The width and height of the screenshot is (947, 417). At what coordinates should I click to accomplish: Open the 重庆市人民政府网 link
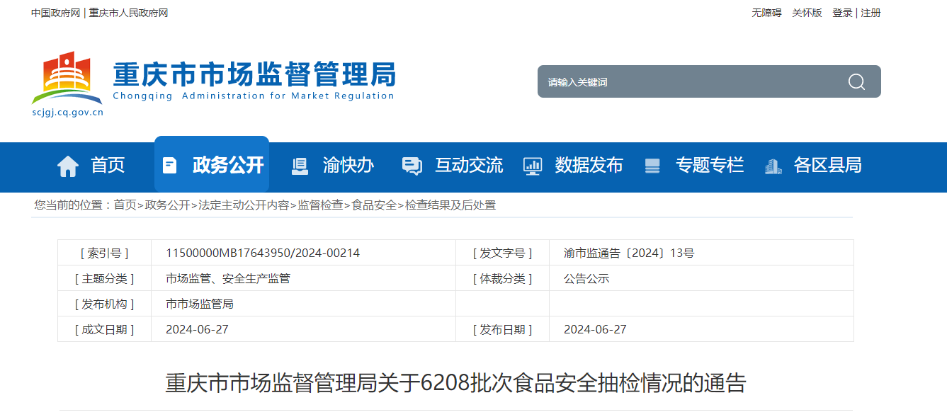point(128,13)
